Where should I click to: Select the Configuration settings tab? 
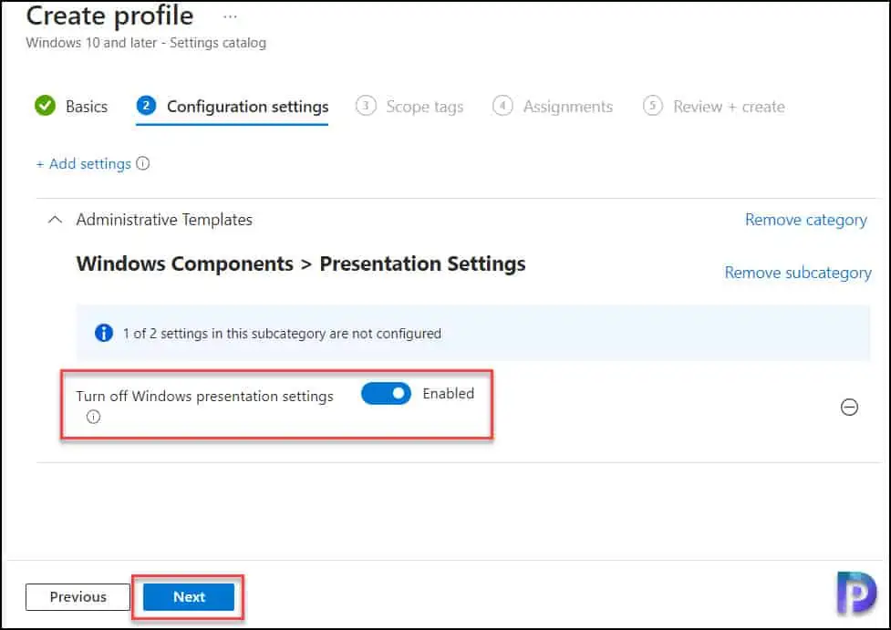[x=233, y=107]
